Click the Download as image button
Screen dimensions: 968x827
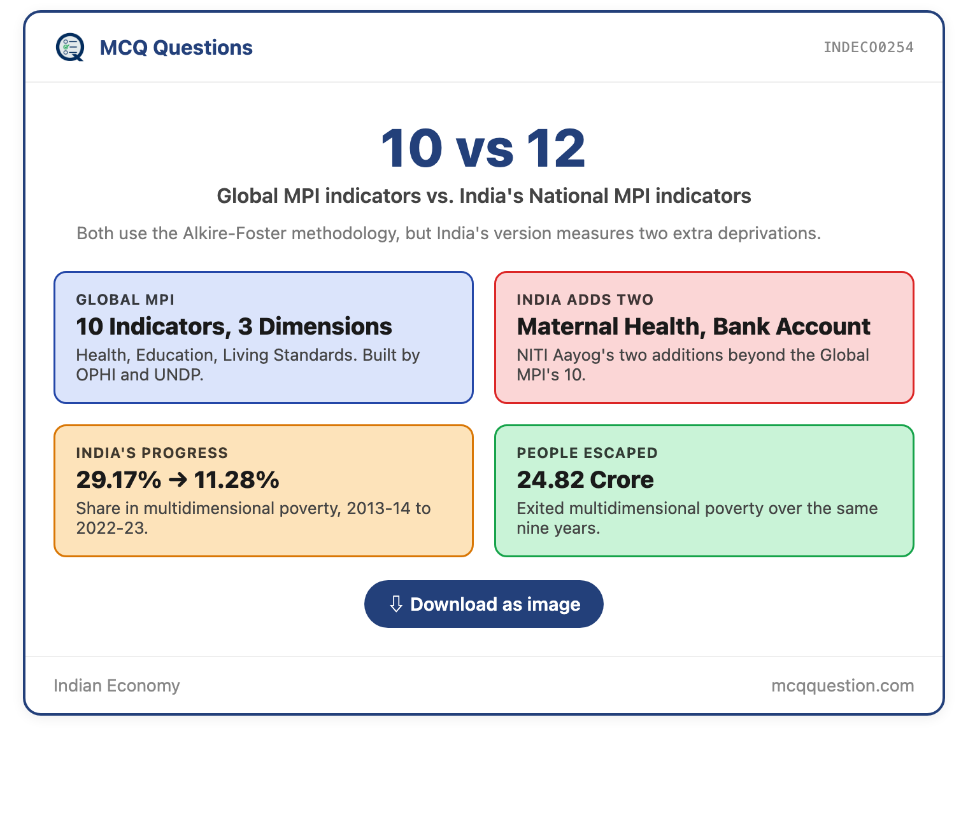(x=484, y=604)
